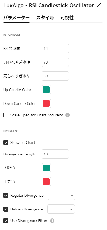The height and width of the screenshot is (230, 107).
Task: Enable Scale Open for Chart Accuracy
Action: (6, 115)
